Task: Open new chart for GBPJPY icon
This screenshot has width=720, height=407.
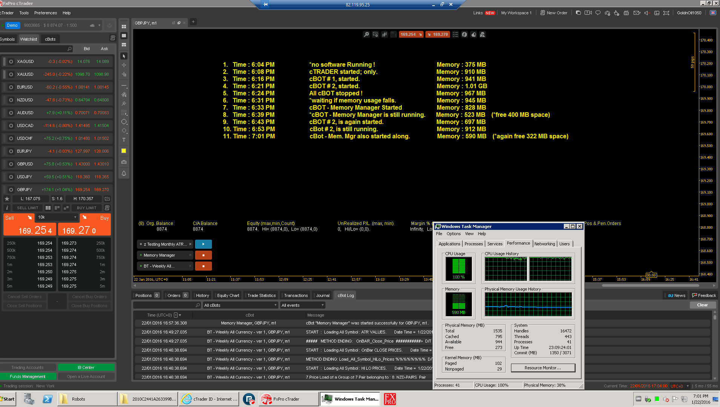Action: tap(107, 199)
